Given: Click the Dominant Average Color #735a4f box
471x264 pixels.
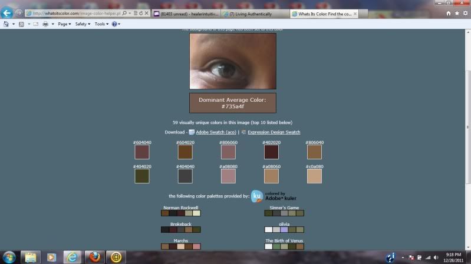Looking at the screenshot, I should tap(233, 103).
